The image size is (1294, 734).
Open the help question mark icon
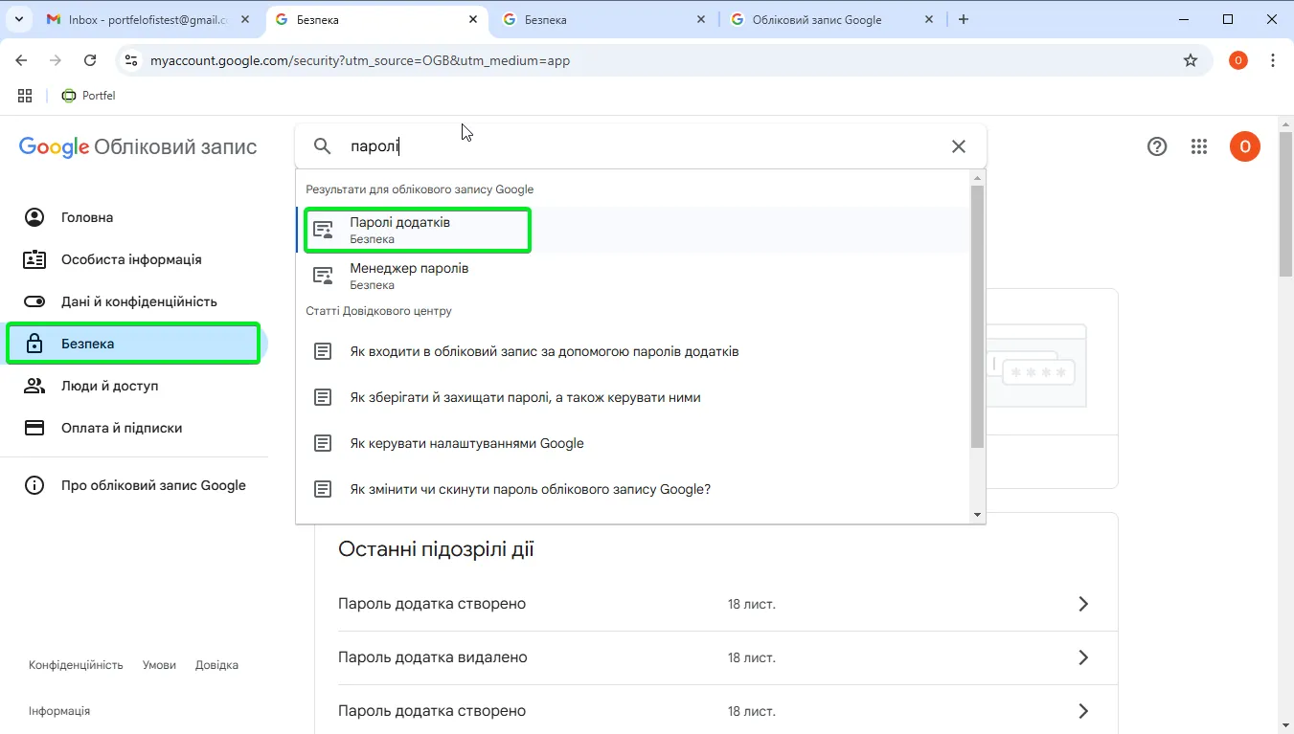(1157, 146)
